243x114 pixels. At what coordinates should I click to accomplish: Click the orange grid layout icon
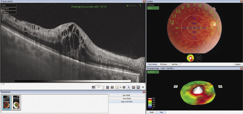click(117, 87)
